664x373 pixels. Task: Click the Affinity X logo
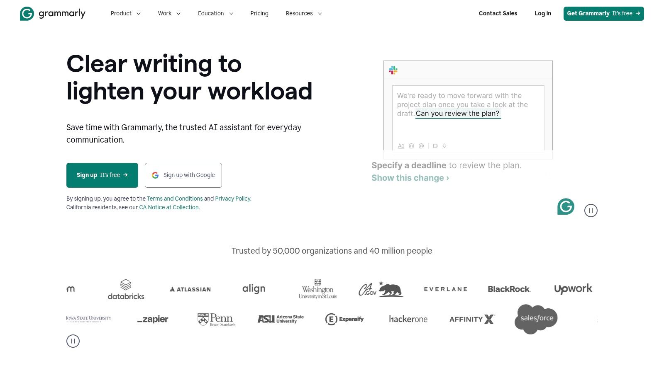point(472,319)
